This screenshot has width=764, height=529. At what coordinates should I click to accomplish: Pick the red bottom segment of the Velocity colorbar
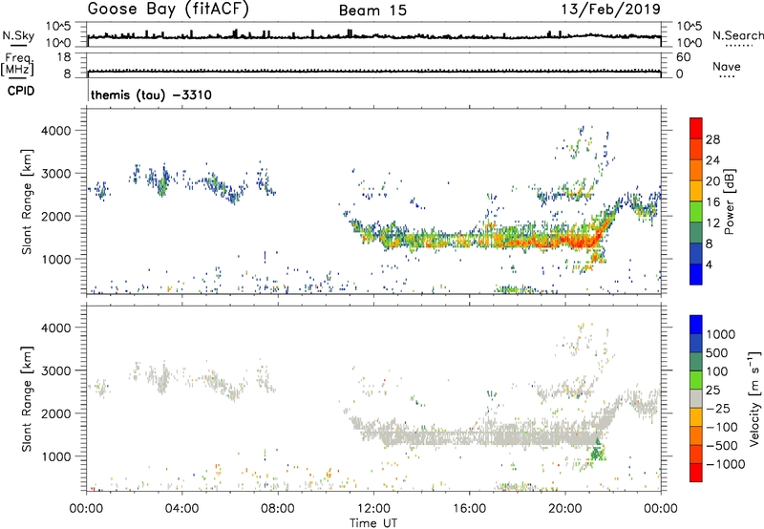tap(696, 473)
